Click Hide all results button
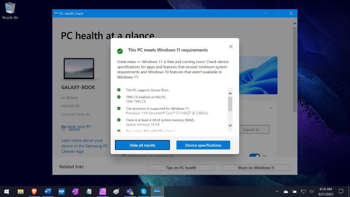The height and width of the screenshot is (197, 350). [x=142, y=145]
